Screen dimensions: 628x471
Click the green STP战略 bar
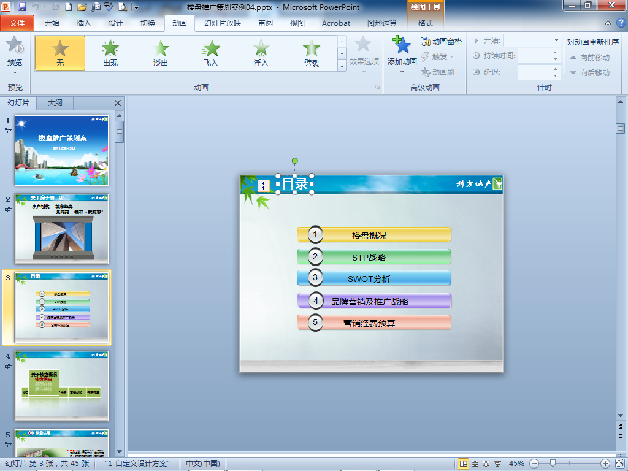coord(374,257)
